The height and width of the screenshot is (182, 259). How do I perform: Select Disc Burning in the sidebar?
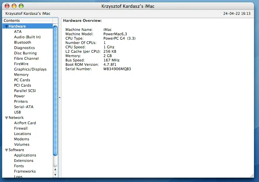[25, 53]
